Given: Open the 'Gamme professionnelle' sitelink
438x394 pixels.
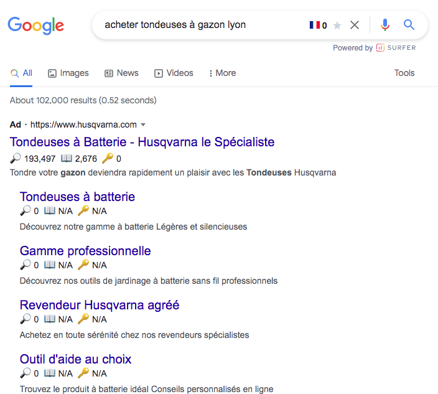Looking at the screenshot, I should coord(85,251).
